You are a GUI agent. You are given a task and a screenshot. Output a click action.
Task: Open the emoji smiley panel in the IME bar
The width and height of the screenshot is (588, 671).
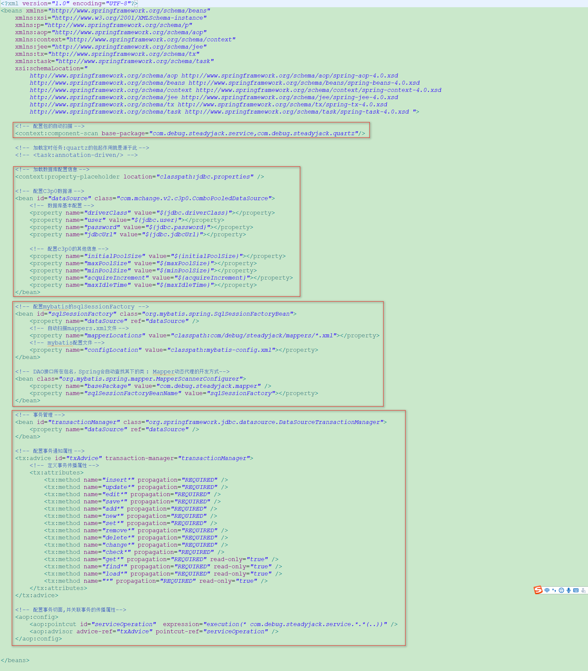click(x=561, y=590)
